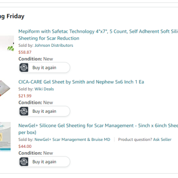
Task: Click the $44.00 price
Action: (25, 146)
